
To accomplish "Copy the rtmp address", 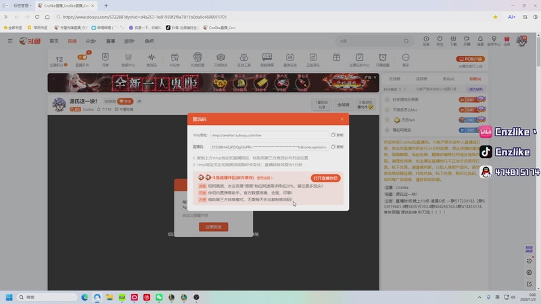I will pos(337,135).
